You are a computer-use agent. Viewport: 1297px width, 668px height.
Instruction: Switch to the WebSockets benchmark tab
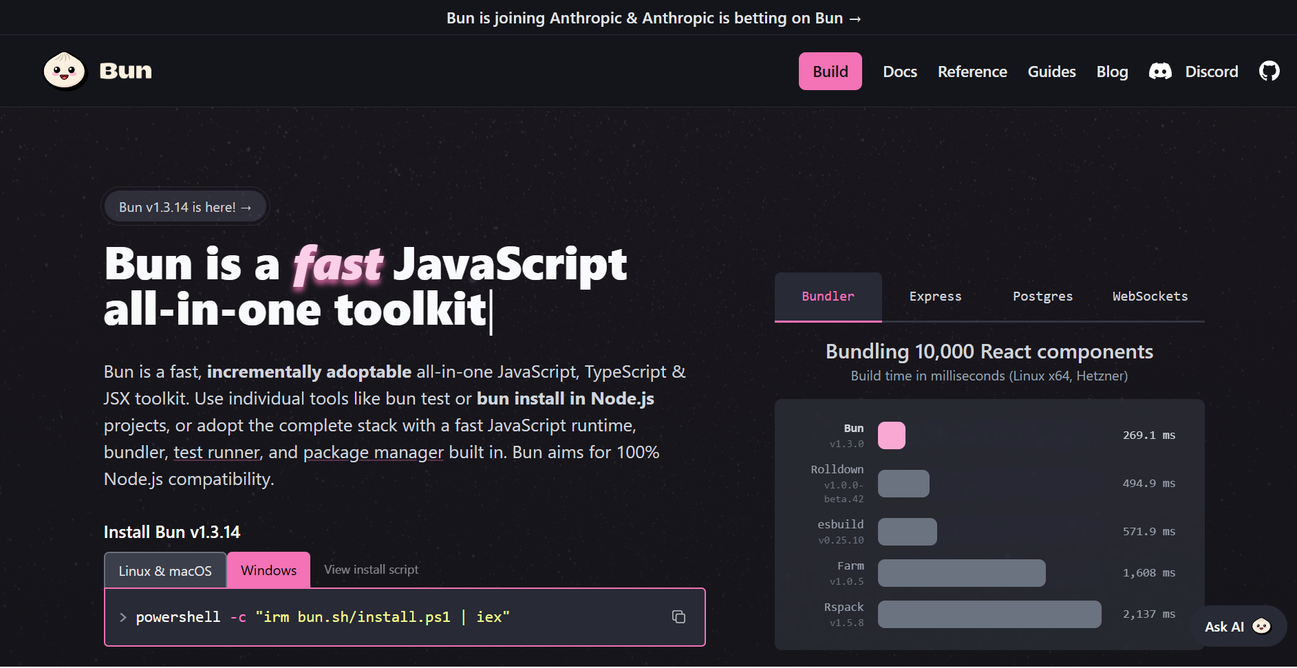[1150, 297]
